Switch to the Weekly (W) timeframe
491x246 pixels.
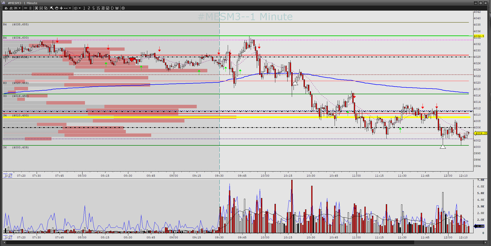117,8
